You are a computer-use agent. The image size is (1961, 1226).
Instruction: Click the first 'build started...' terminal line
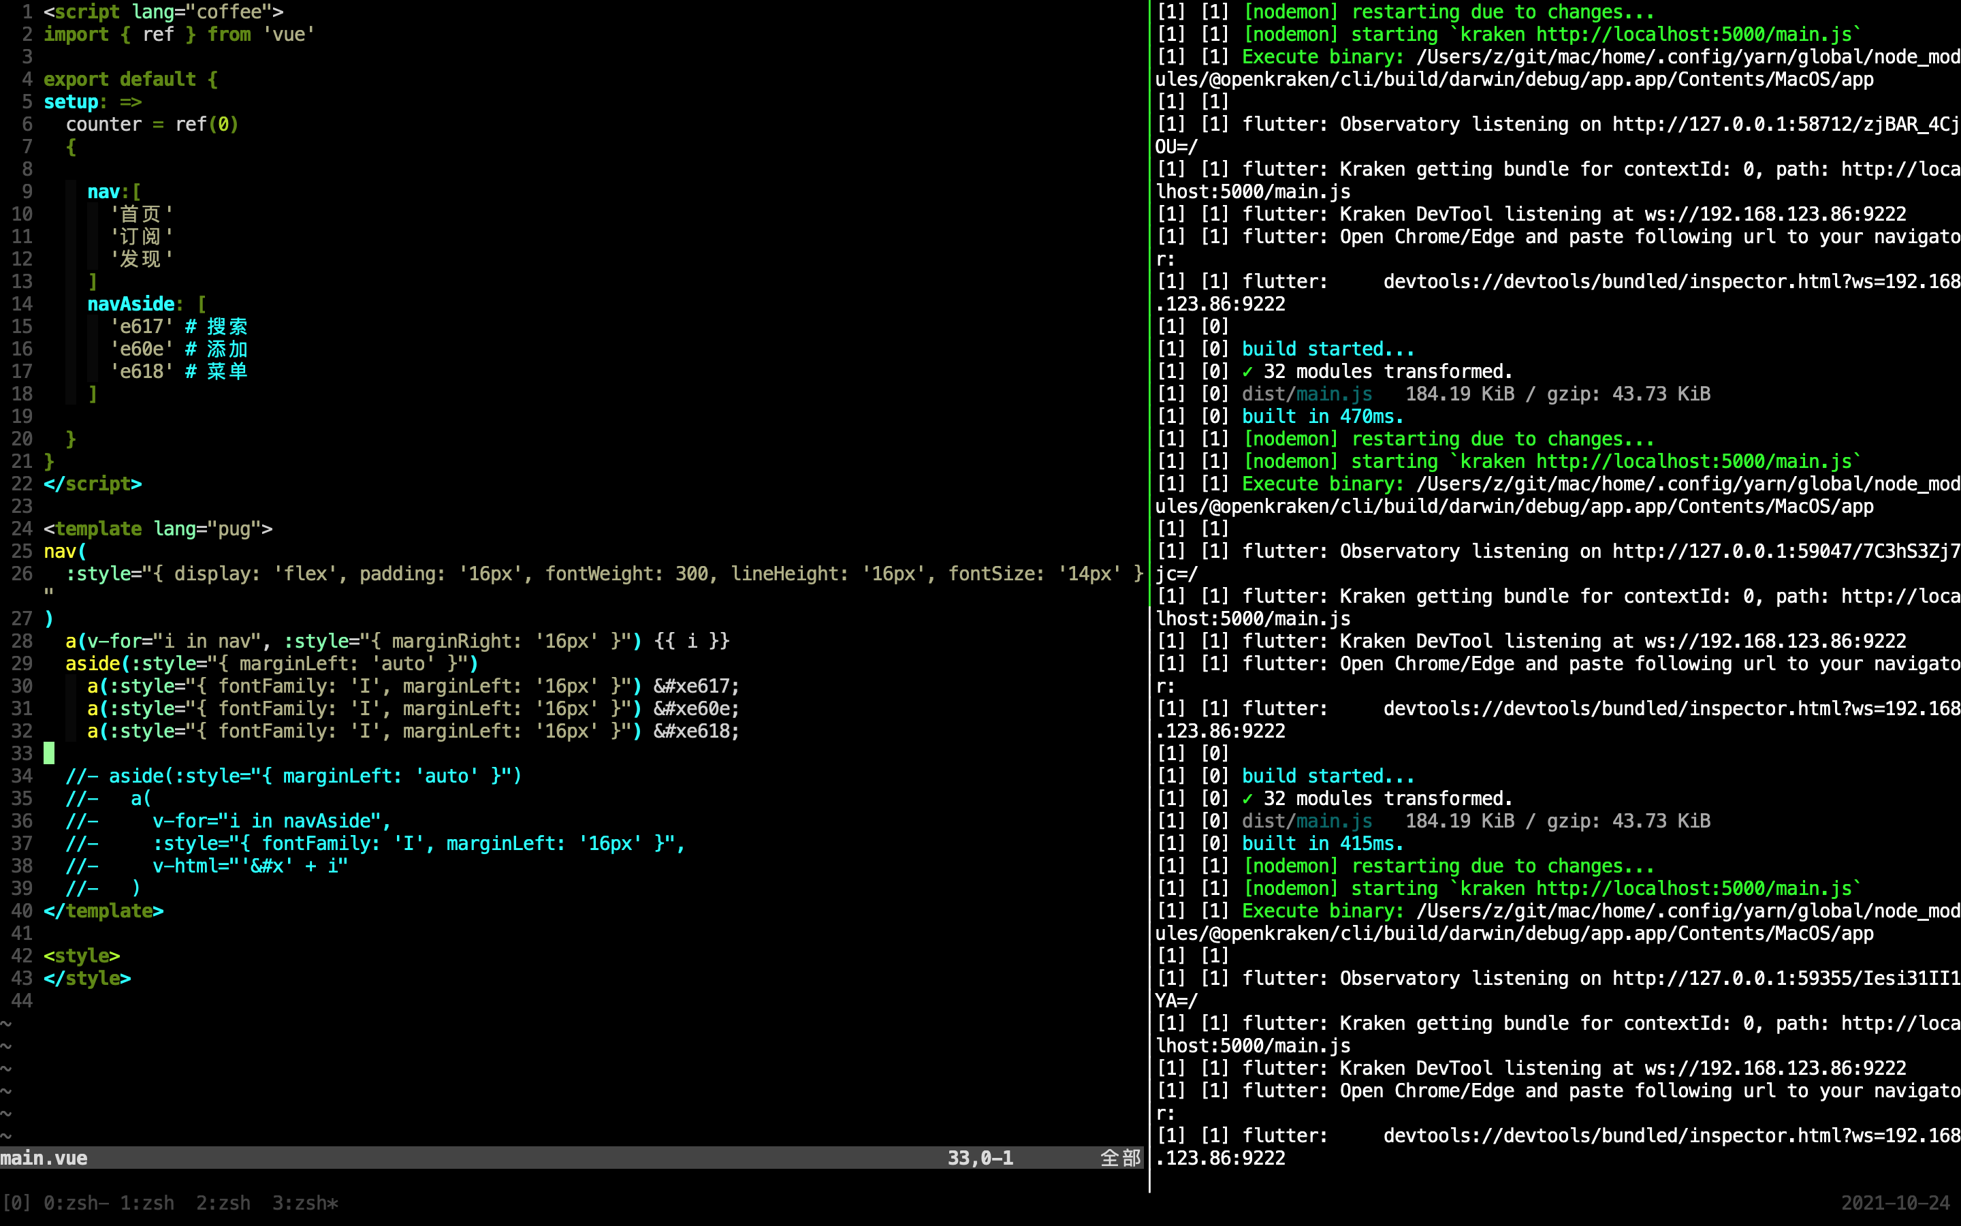tap(1328, 349)
